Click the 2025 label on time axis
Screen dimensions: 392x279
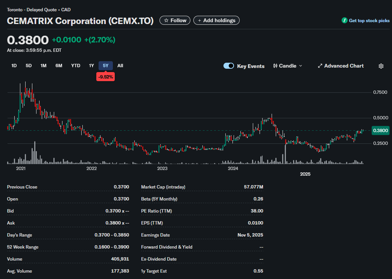[305, 174]
